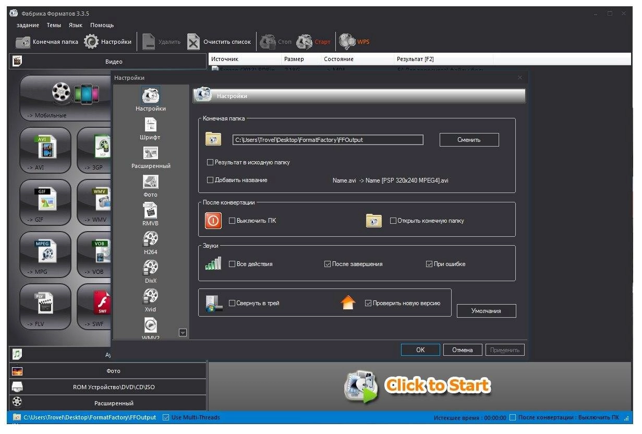The height and width of the screenshot is (434, 642).
Task: Open Конечная папка in the toolbar
Action: pyautogui.click(x=47, y=42)
